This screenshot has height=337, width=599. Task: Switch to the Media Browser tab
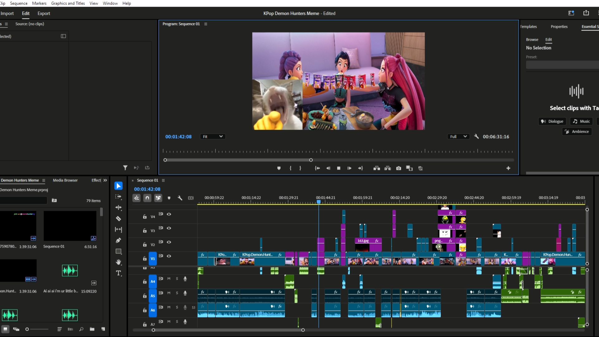(65, 180)
